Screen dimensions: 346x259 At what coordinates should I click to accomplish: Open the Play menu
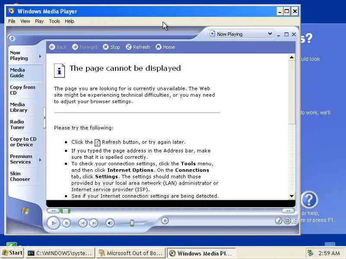pyautogui.click(x=39, y=21)
